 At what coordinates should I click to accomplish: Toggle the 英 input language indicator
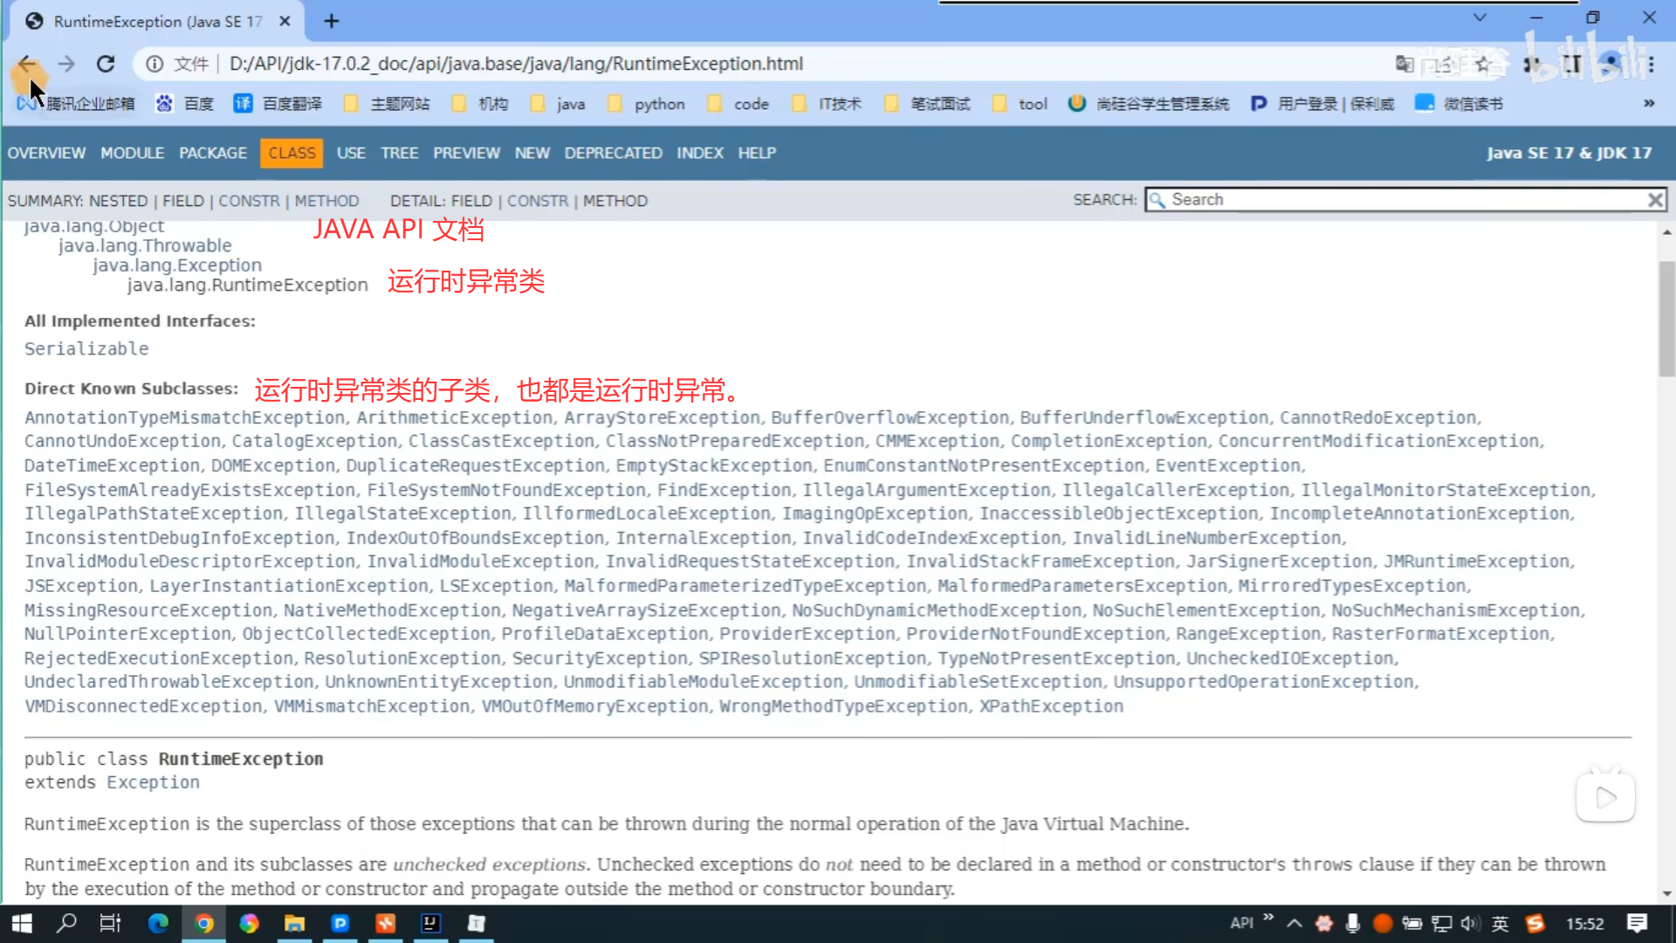click(1500, 923)
